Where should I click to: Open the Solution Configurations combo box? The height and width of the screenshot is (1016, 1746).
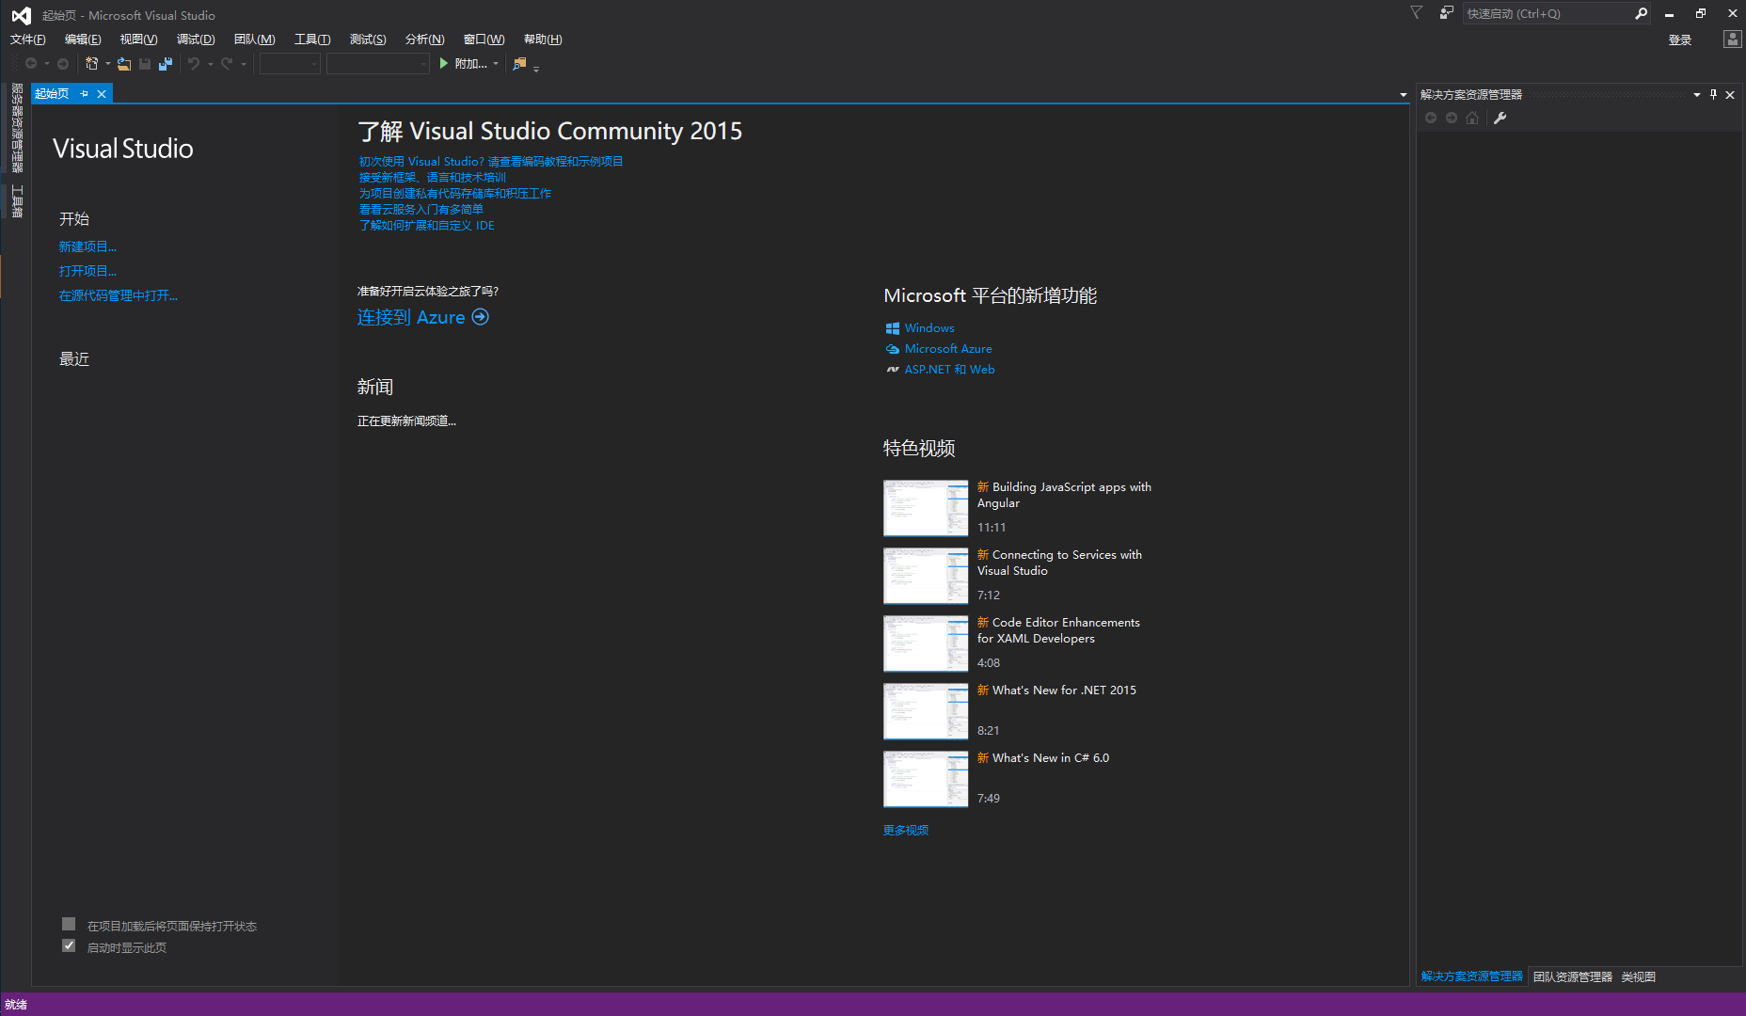coord(290,64)
